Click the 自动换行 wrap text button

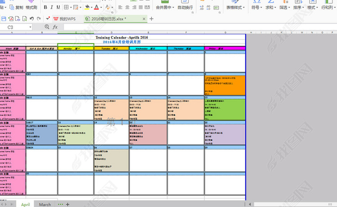coord(185,7)
